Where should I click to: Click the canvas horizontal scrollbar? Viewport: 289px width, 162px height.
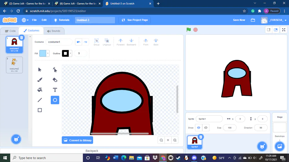[120, 134]
